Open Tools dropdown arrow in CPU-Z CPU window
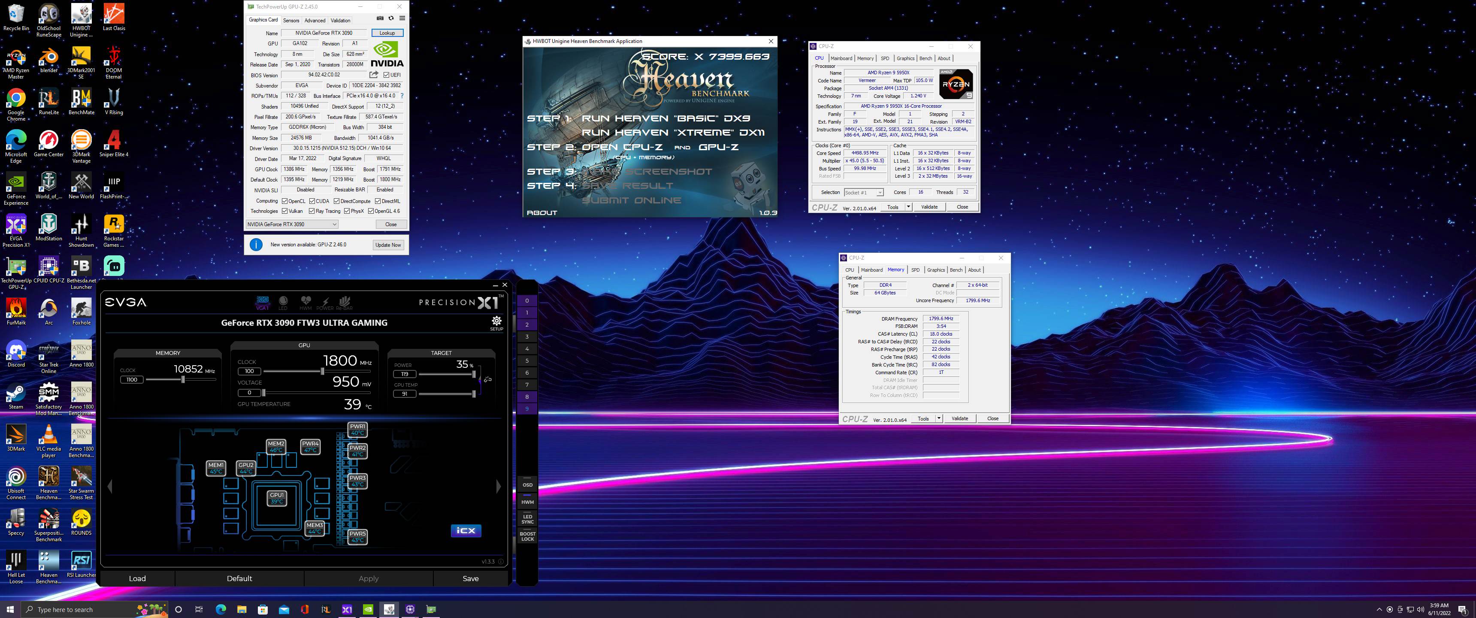This screenshot has width=1476, height=618. [908, 207]
